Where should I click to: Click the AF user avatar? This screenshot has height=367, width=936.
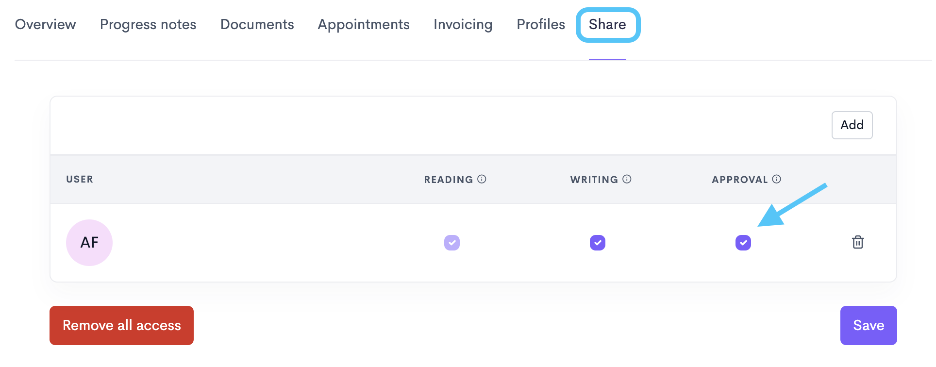click(x=89, y=243)
